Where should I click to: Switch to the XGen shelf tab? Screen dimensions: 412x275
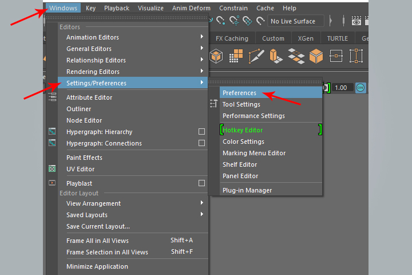(306, 38)
